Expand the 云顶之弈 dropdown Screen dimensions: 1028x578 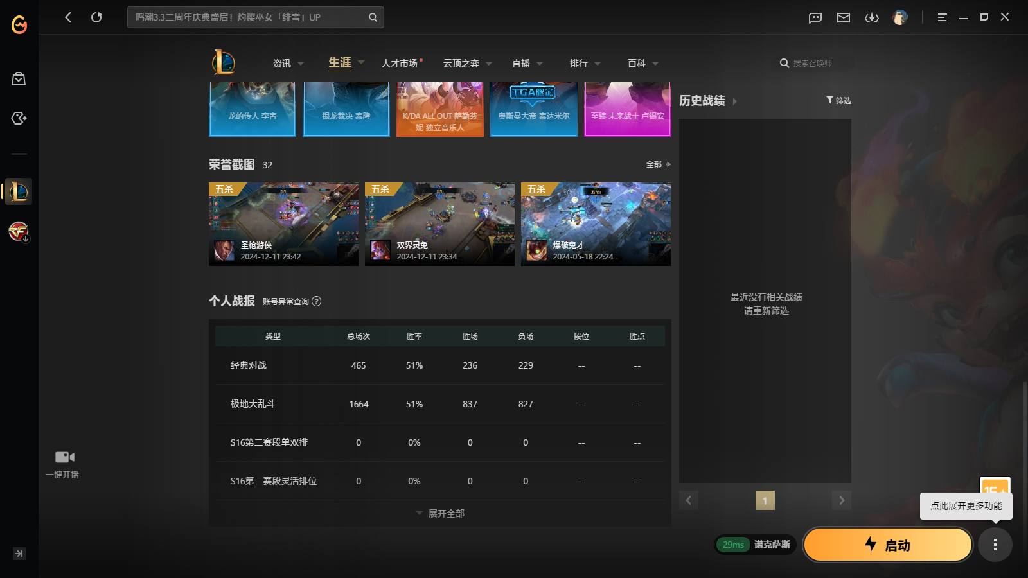pos(489,64)
